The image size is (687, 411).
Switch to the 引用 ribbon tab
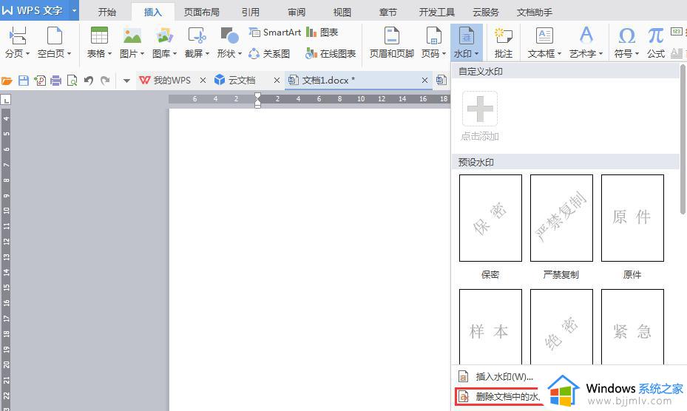tap(251, 13)
